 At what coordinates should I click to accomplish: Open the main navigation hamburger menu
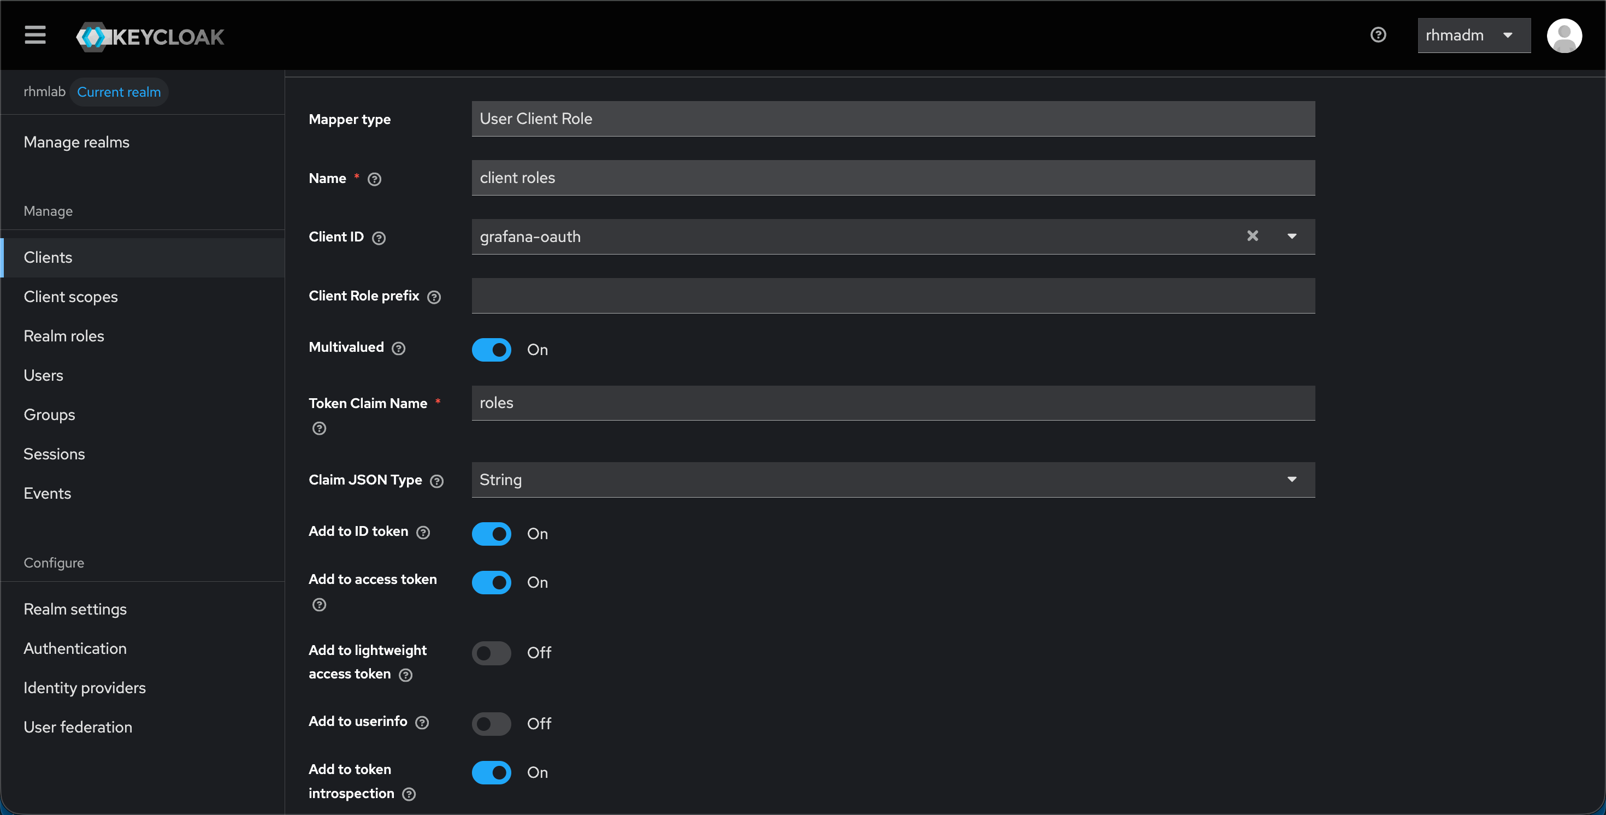tap(35, 35)
